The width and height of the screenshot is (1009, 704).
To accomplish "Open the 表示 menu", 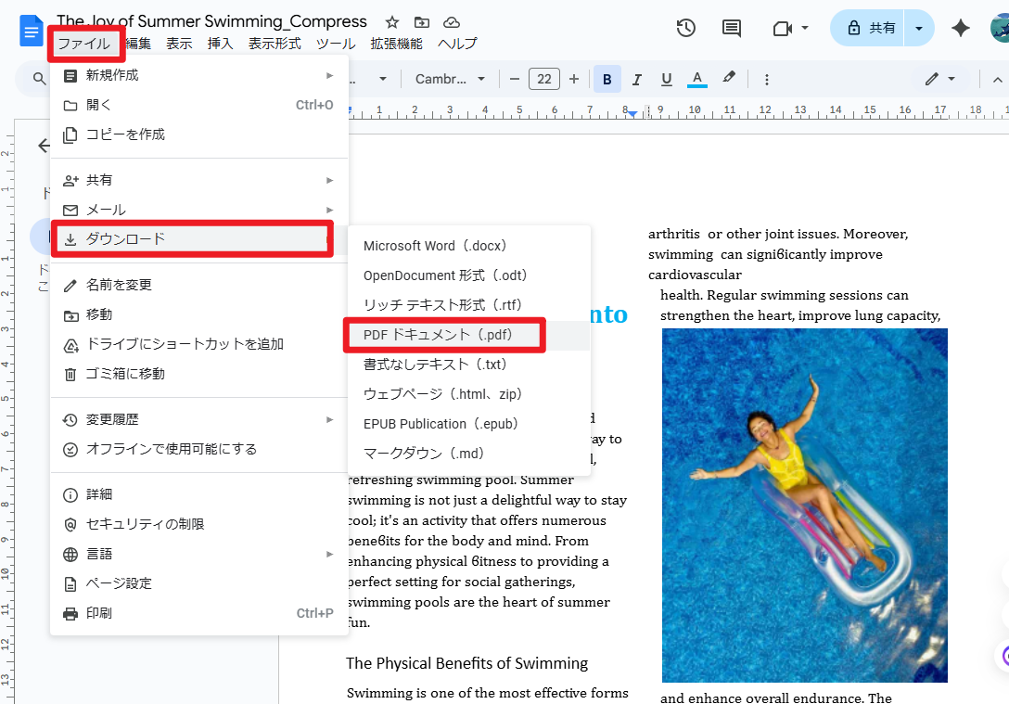I will click(179, 44).
